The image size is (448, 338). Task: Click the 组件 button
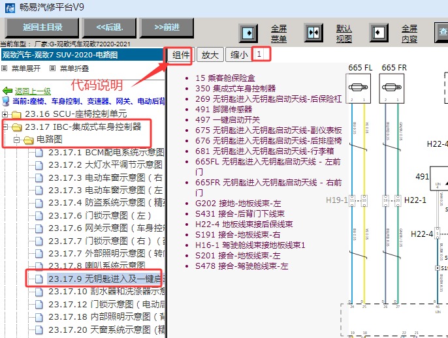pyautogui.click(x=181, y=55)
